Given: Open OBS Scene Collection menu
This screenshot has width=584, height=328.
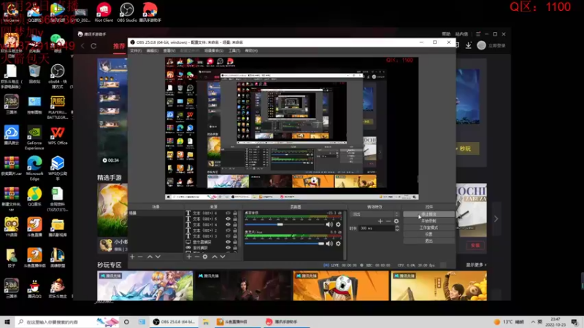Looking at the screenshot, I should [x=214, y=50].
